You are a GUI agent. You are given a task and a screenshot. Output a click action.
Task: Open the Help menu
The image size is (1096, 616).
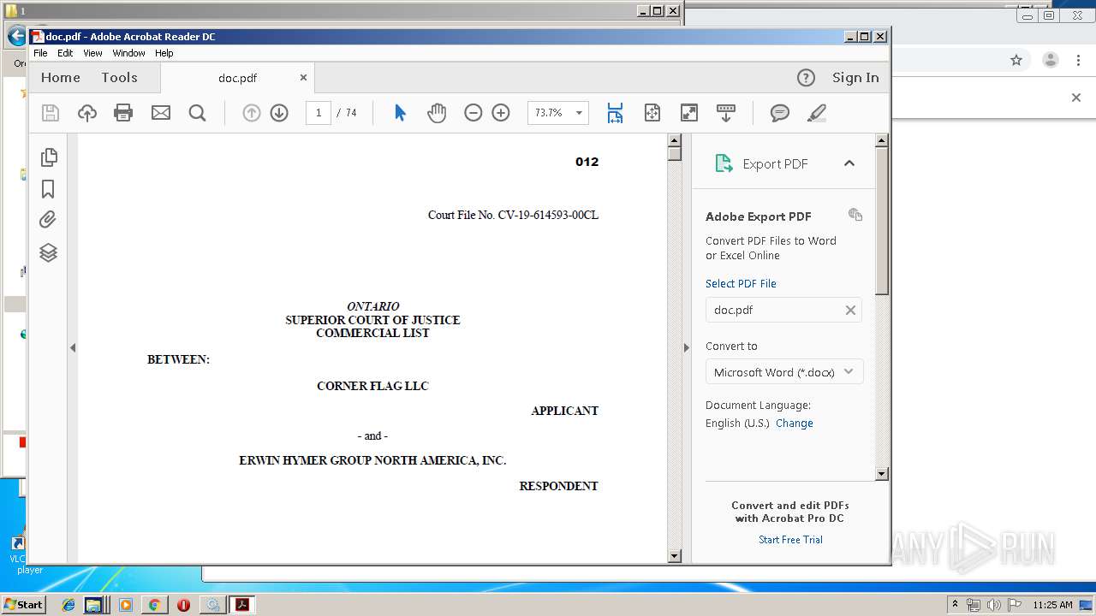tap(164, 53)
